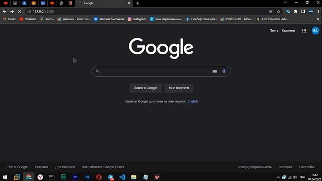Open the Карты bookmark
322x181 pixels.
point(47,19)
